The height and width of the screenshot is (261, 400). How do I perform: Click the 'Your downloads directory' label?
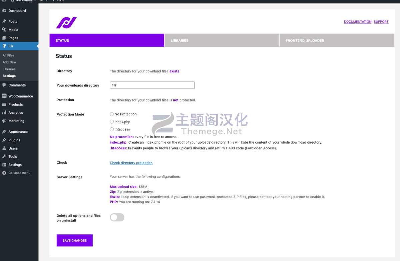[78, 85]
